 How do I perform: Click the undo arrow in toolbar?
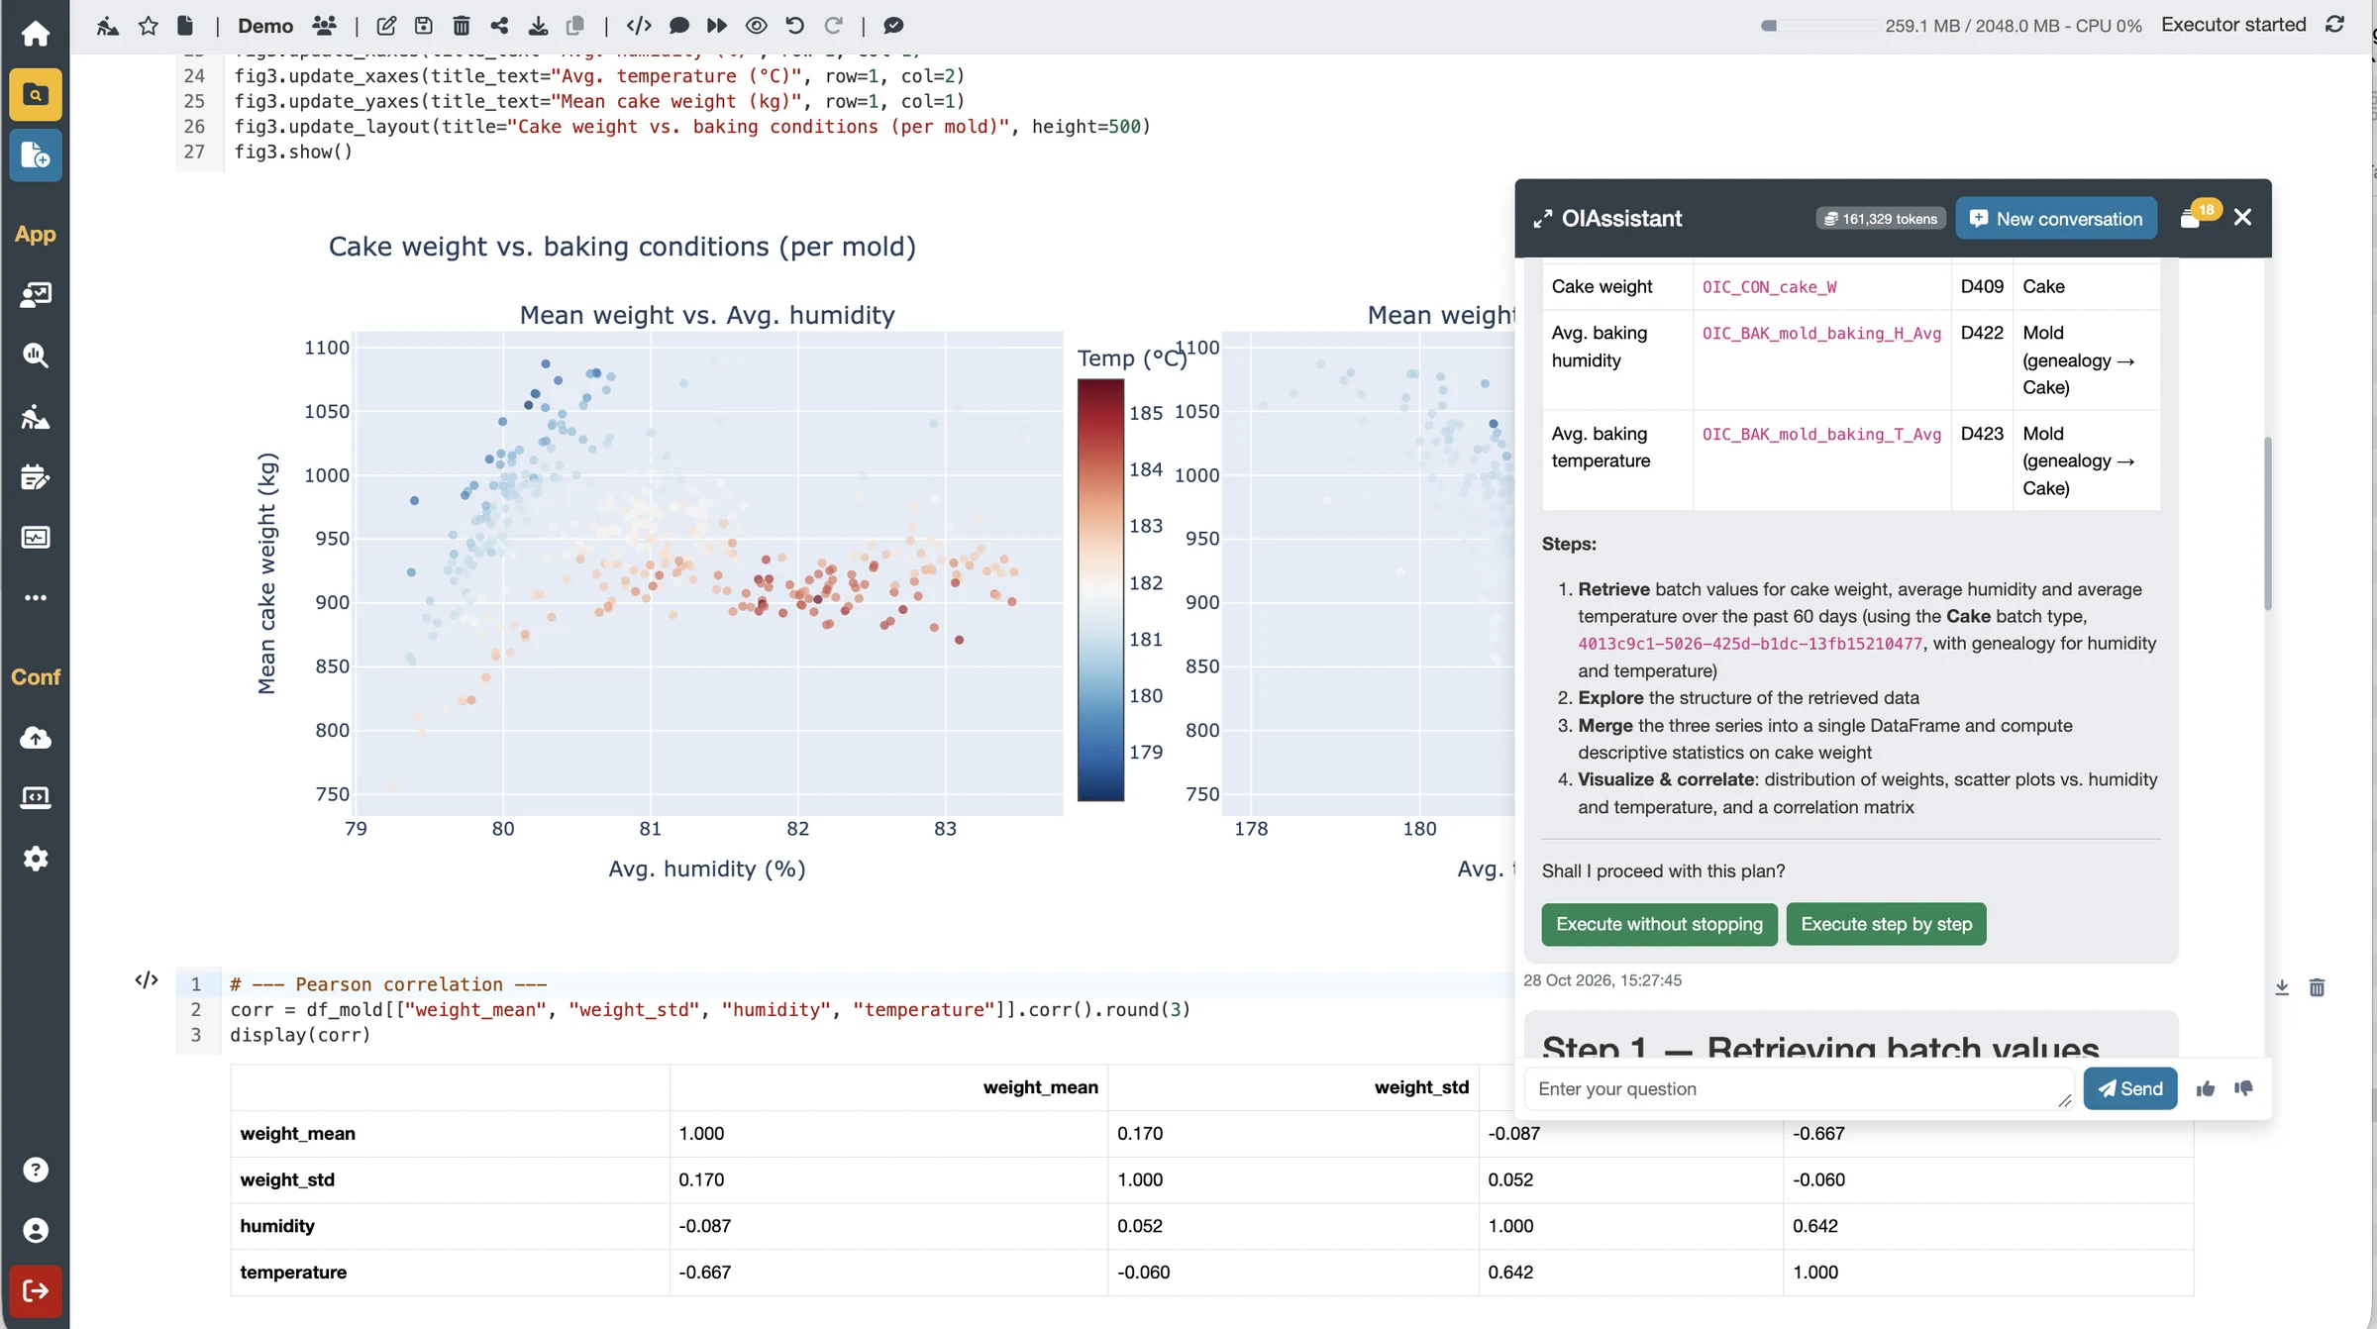click(x=794, y=26)
